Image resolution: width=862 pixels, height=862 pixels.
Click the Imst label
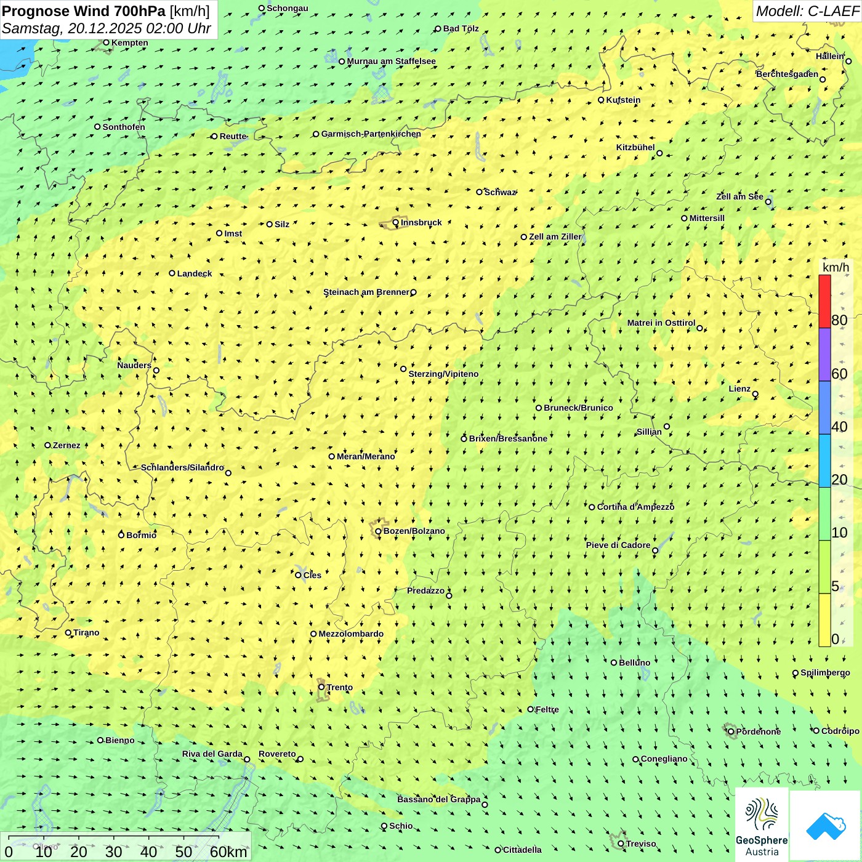coord(233,233)
